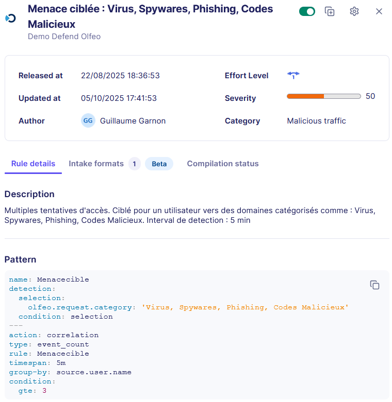Click the duplicate rule icon
The image size is (392, 402).
click(330, 11)
